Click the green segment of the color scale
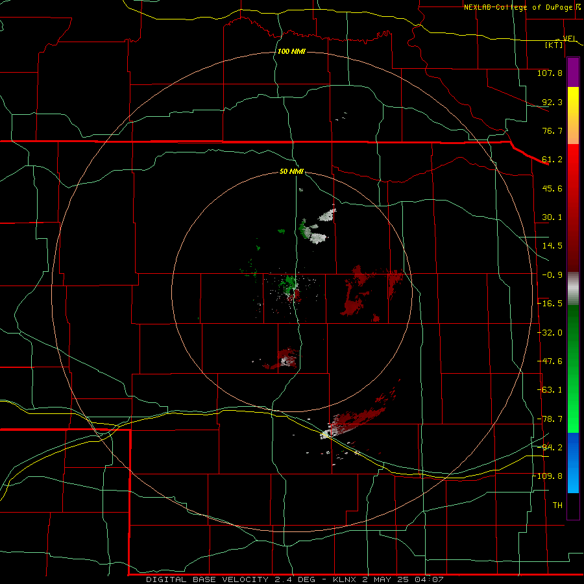The width and height of the screenshot is (584, 584). tap(573, 369)
